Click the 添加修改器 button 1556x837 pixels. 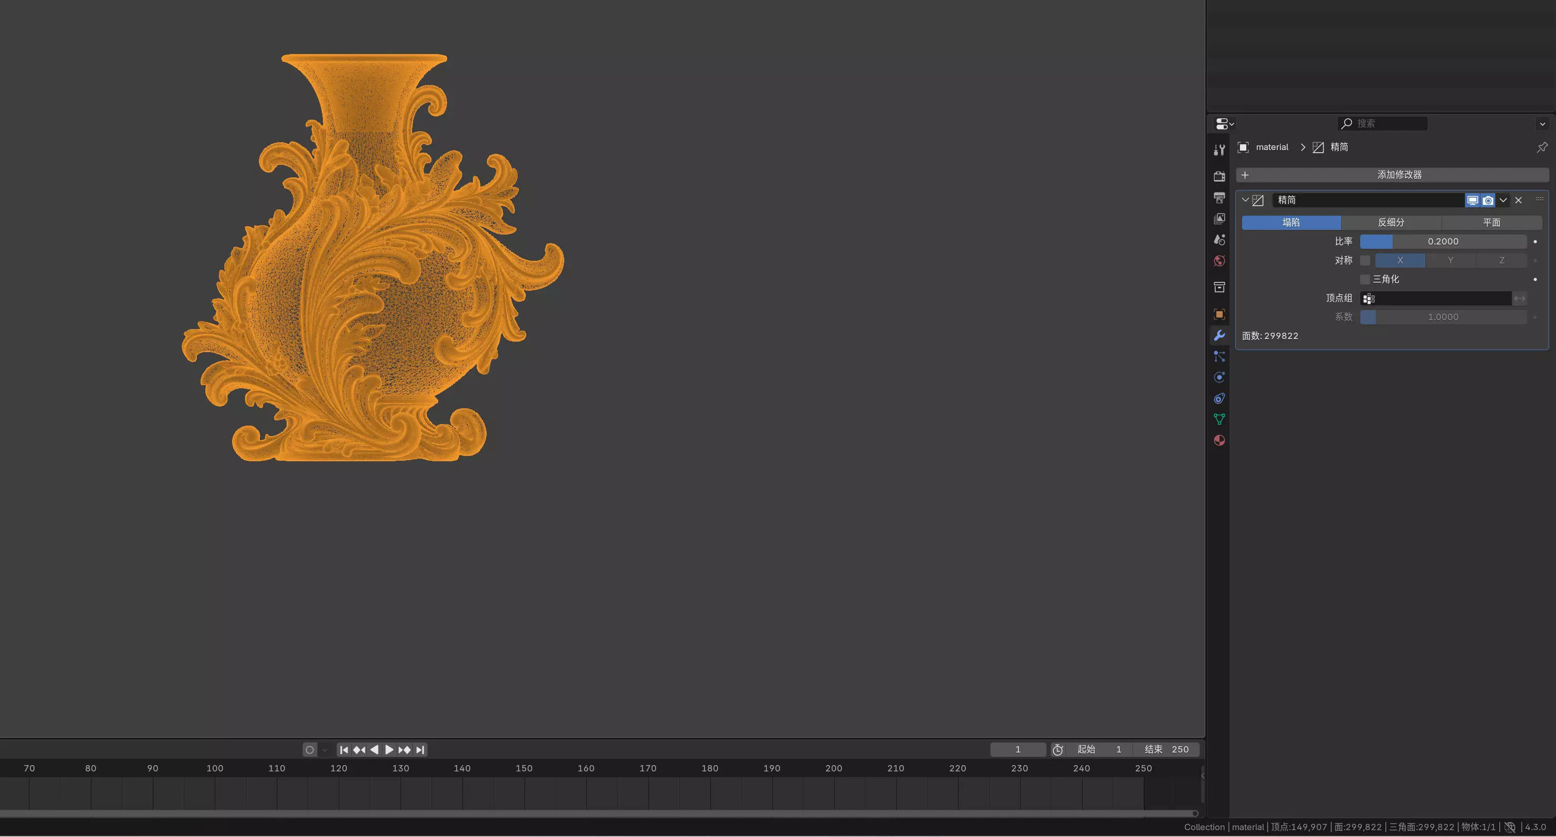click(x=1392, y=175)
